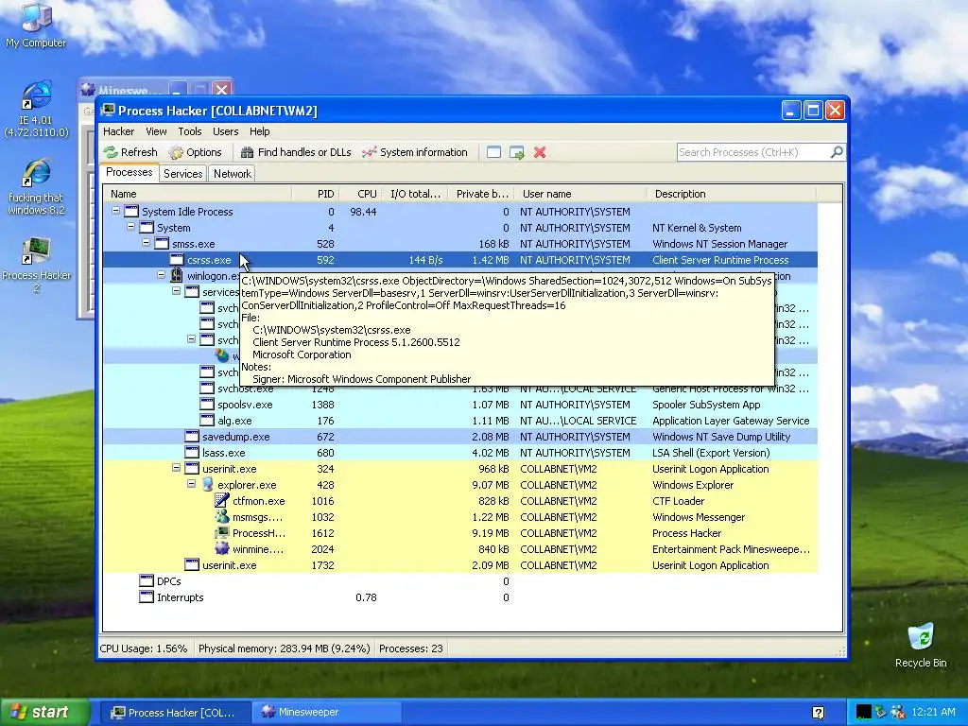Open the Tools menu

[x=189, y=131]
